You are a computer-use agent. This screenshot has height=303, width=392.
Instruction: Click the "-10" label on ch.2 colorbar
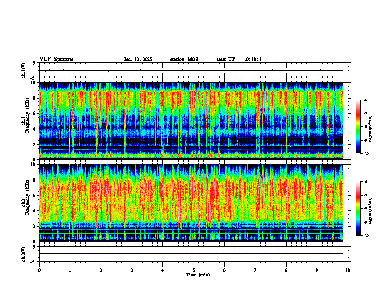pos(366,236)
